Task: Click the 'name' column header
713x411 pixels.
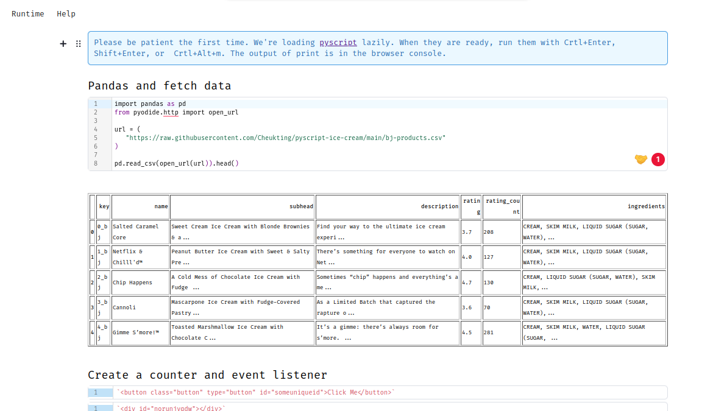Action: (141, 206)
